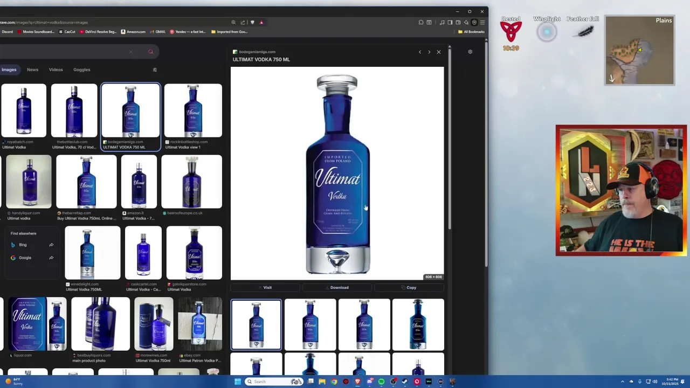Click the large Ultimat Vodka preview image
690x388 pixels.
point(337,174)
